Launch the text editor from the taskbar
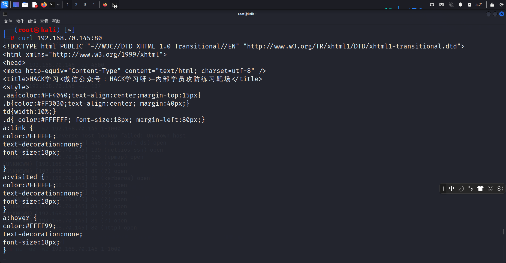Image resolution: width=506 pixels, height=263 pixels. (x=35, y=4)
